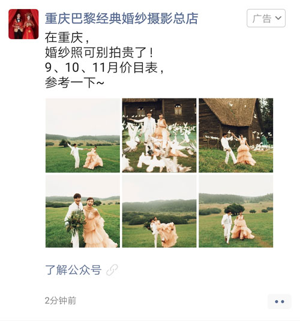This screenshot has height=321, width=300.
Task: Open the two-dot comment and like menu
Action: point(280,302)
